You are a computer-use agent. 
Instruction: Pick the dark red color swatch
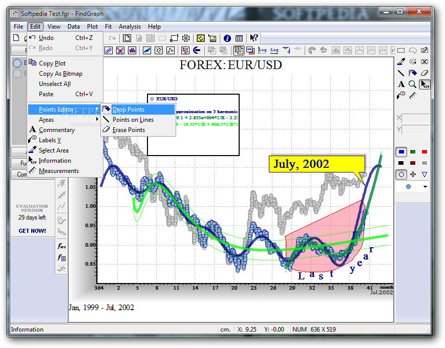pyautogui.click(x=413, y=163)
